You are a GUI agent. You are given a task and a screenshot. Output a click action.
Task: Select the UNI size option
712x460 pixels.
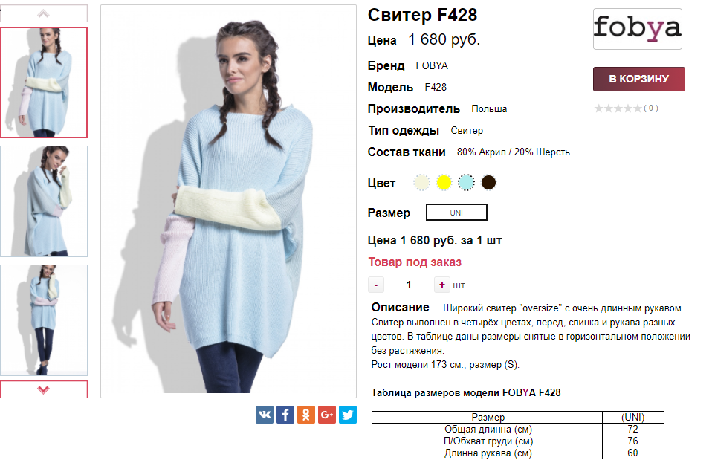click(x=456, y=212)
